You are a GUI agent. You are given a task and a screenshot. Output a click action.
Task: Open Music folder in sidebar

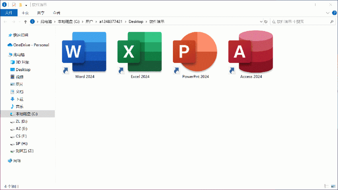tap(19, 107)
